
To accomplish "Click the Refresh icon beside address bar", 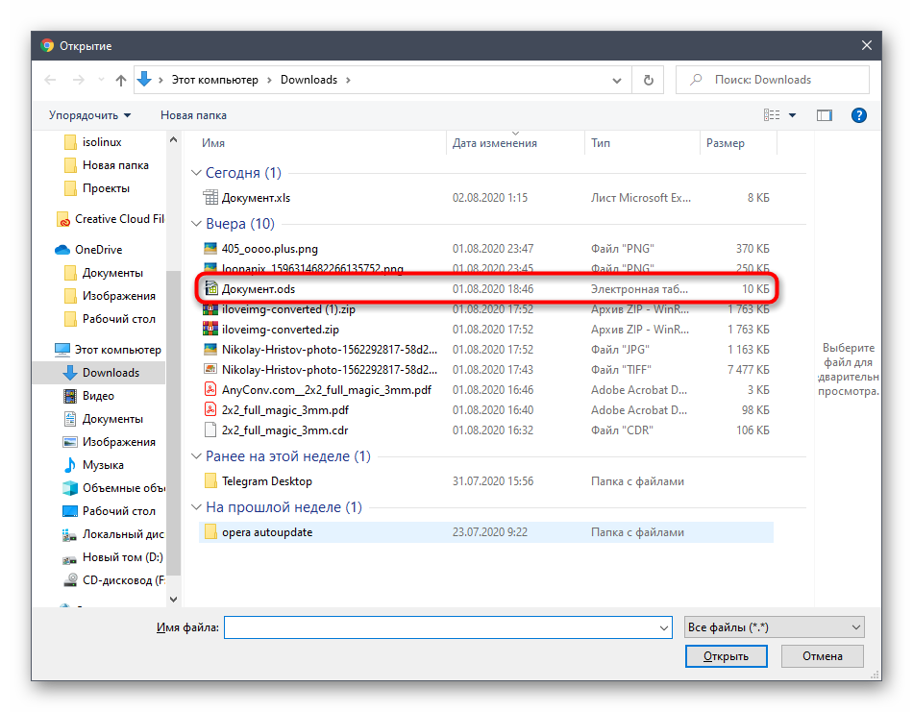I will (649, 81).
